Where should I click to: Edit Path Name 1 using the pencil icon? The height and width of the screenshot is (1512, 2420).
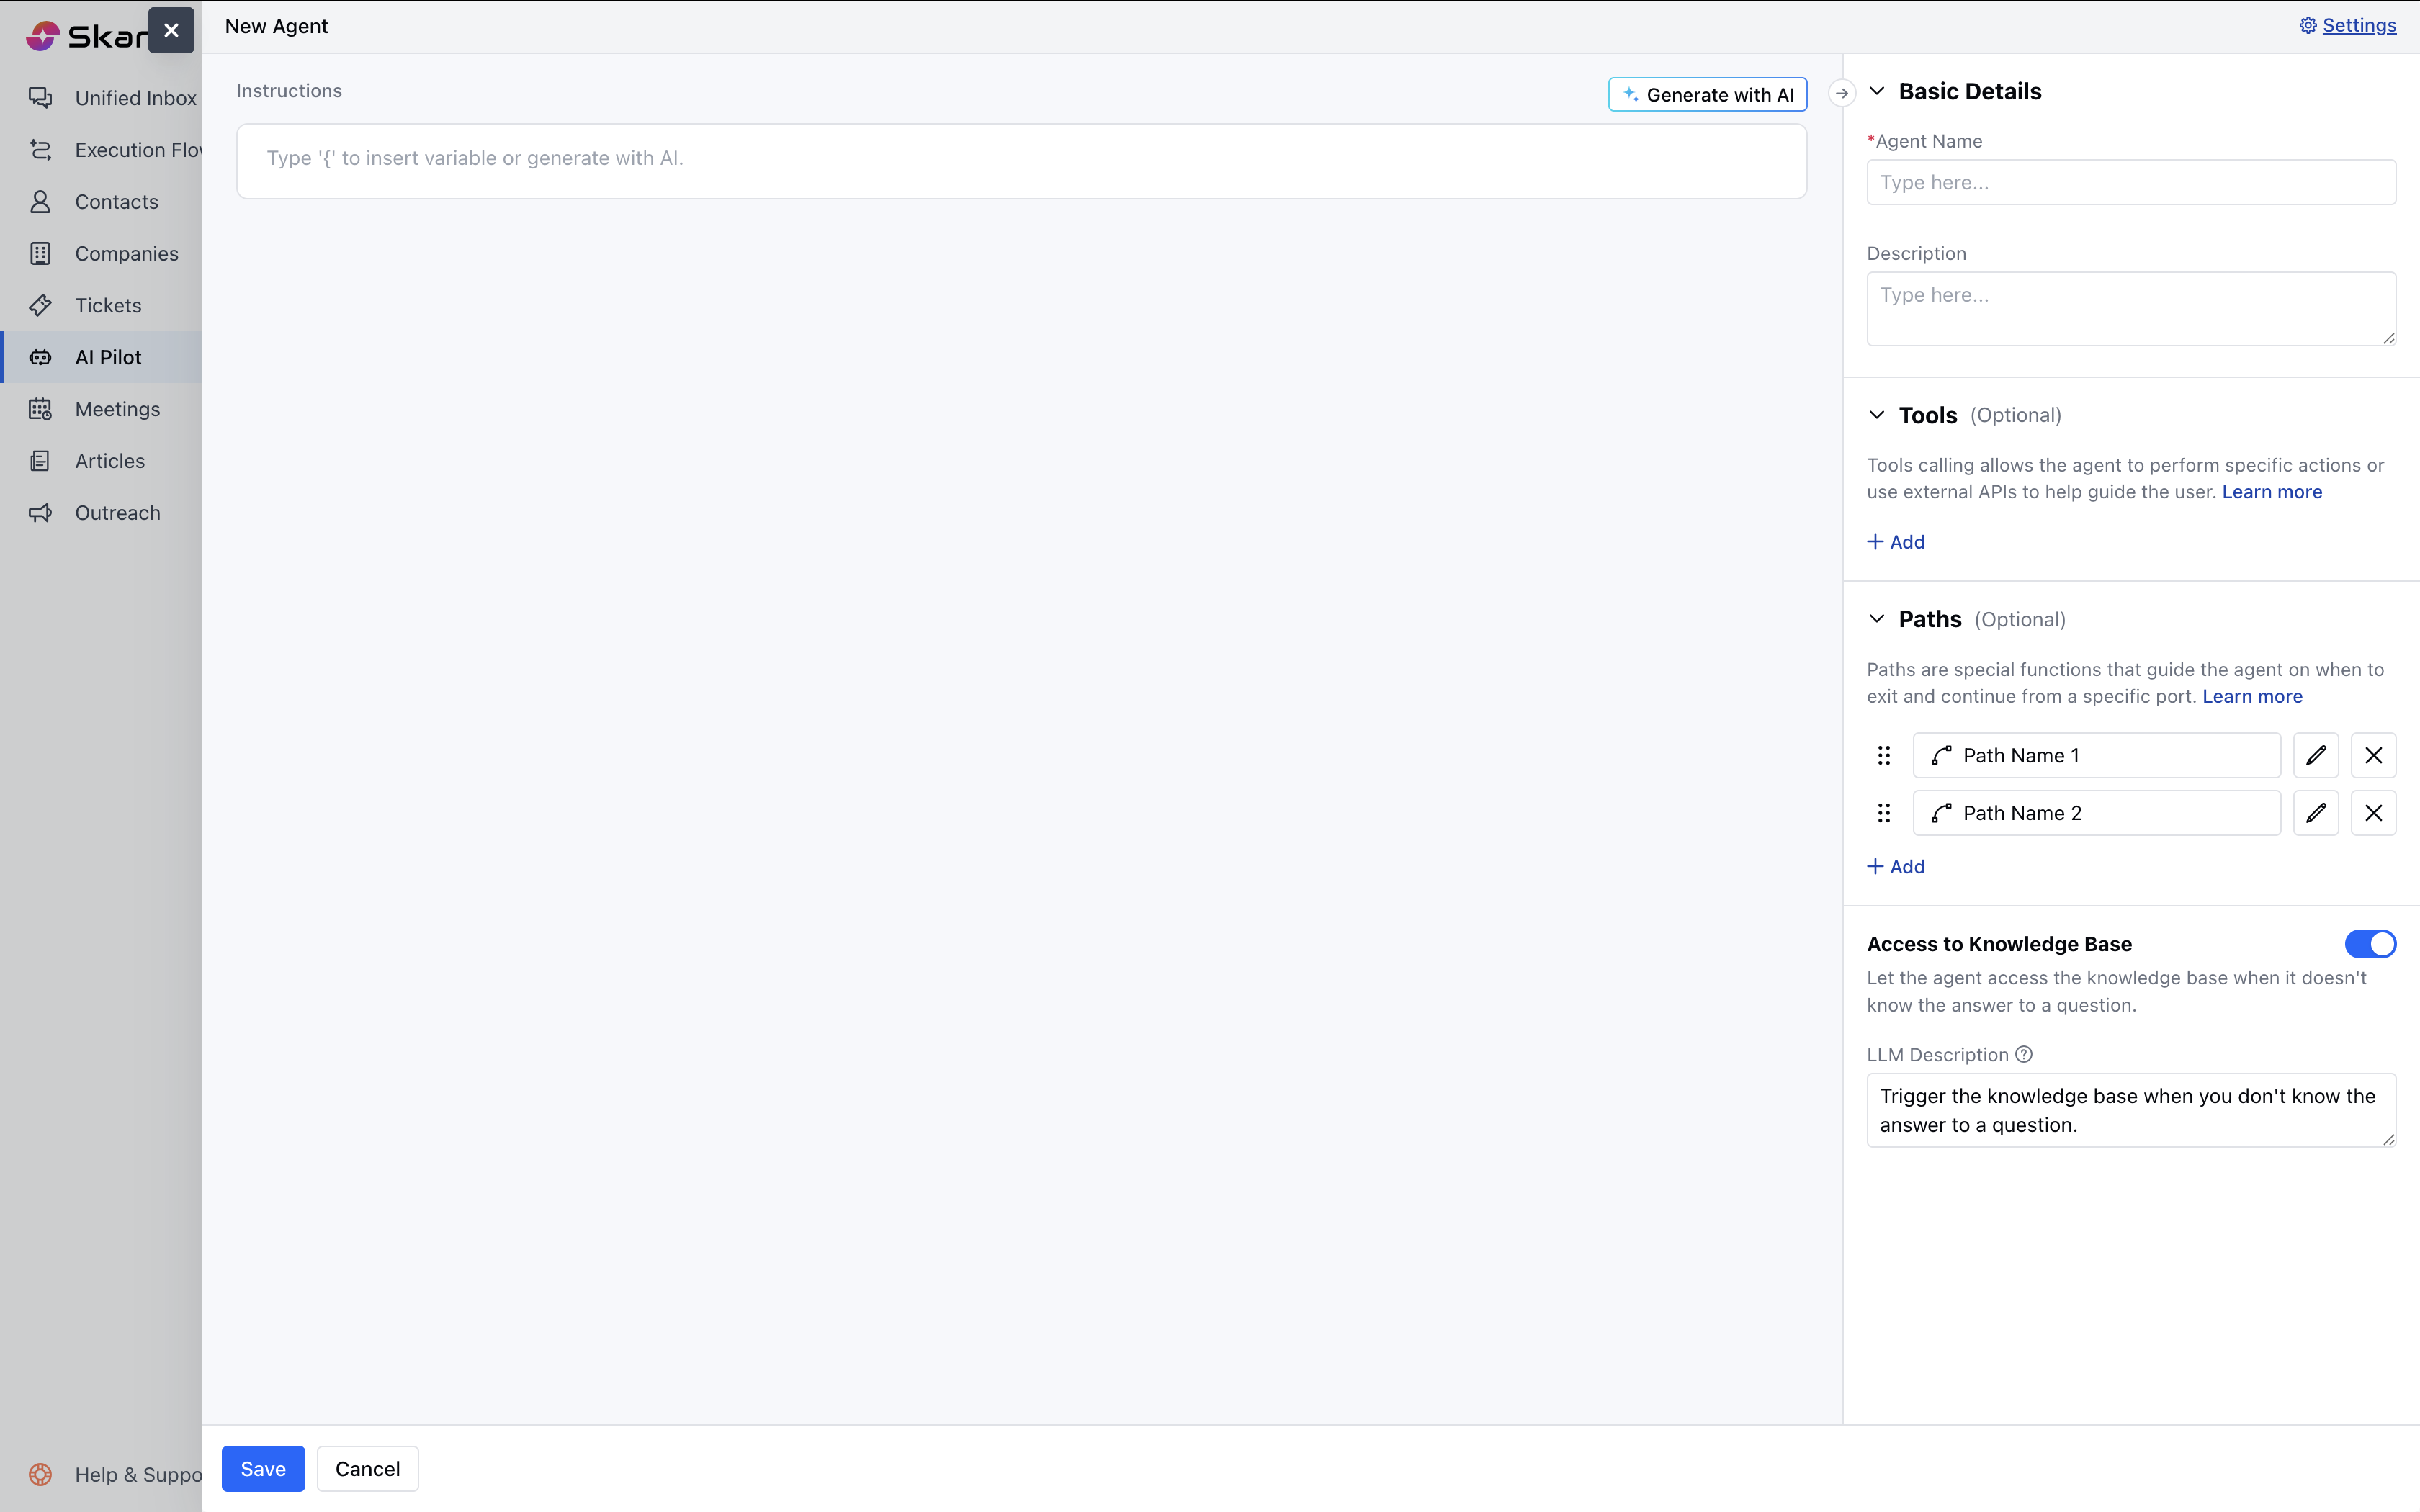(x=2315, y=755)
